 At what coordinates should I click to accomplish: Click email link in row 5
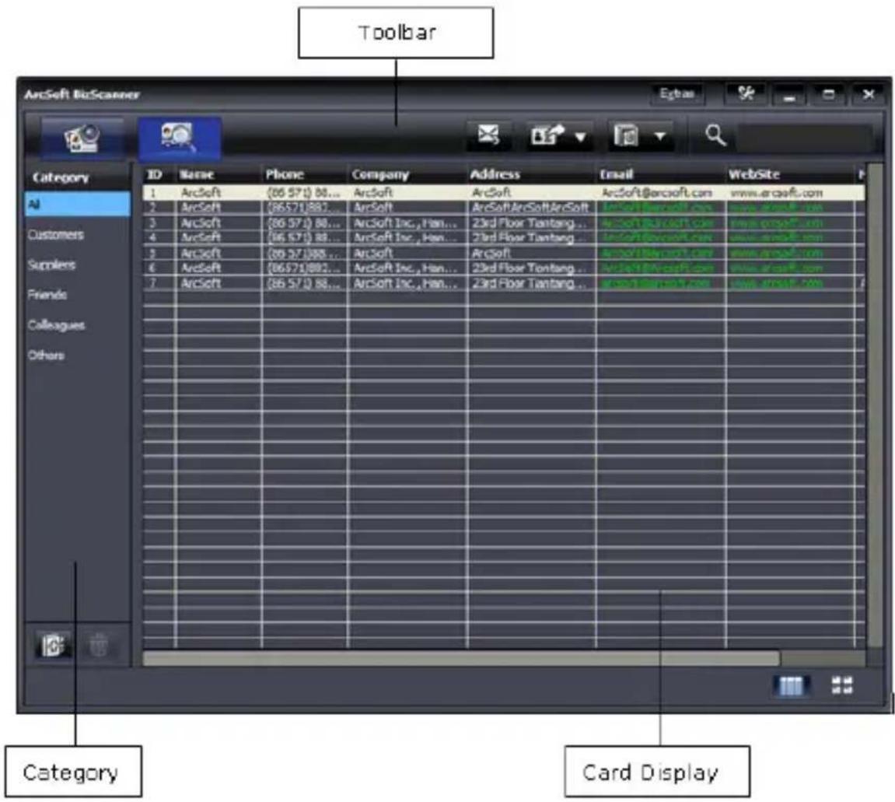pyautogui.click(x=657, y=253)
